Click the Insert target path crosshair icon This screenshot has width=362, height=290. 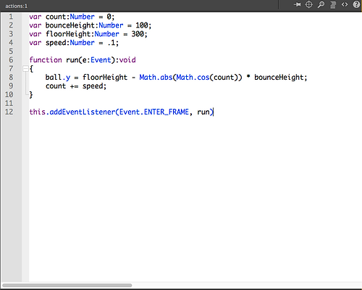(x=309, y=4)
